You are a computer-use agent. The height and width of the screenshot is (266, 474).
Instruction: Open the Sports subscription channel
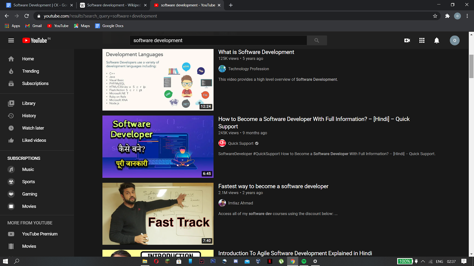[x=37, y=182]
